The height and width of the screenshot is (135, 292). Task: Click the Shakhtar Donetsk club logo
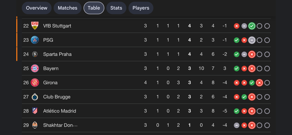[x=35, y=125]
